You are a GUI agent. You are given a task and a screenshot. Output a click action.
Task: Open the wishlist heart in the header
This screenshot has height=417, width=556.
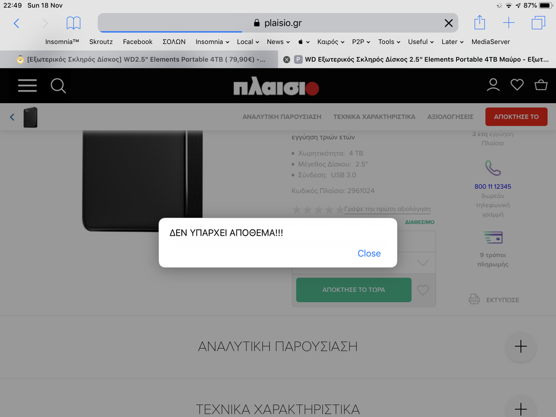coord(517,85)
